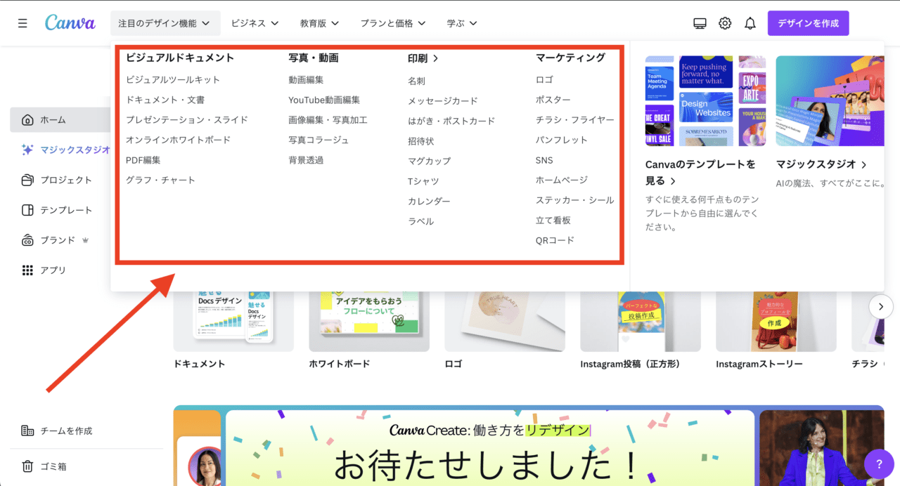Expand the 学ぶ dropdown menu

pyautogui.click(x=462, y=23)
